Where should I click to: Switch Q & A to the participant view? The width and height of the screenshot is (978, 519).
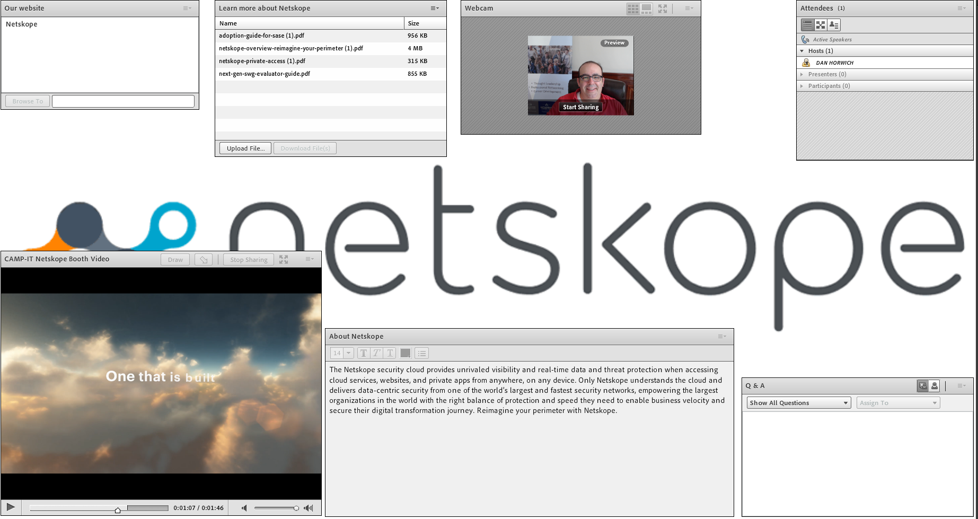935,386
